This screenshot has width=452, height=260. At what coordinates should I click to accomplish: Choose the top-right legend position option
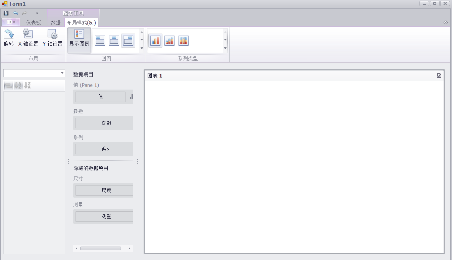128,41
